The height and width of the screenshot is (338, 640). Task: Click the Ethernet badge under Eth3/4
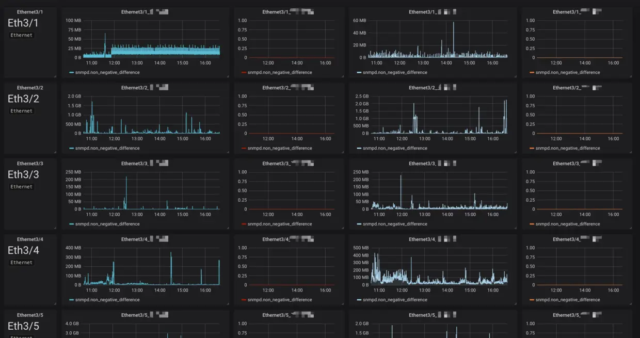coord(22,263)
